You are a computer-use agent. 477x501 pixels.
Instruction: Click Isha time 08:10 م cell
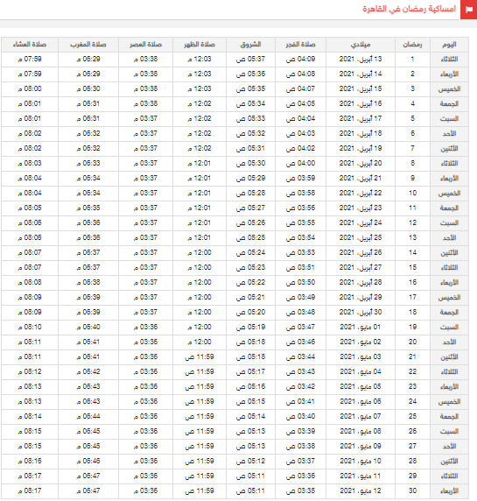click(30, 328)
